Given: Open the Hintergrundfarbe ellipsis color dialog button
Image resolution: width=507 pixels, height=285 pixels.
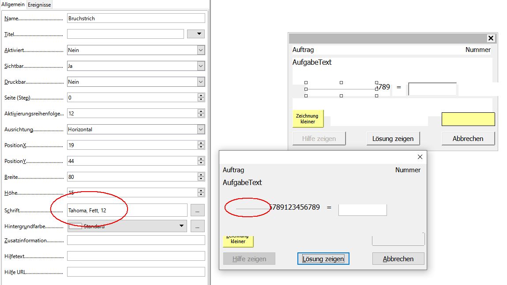Looking at the screenshot, I should [197, 226].
